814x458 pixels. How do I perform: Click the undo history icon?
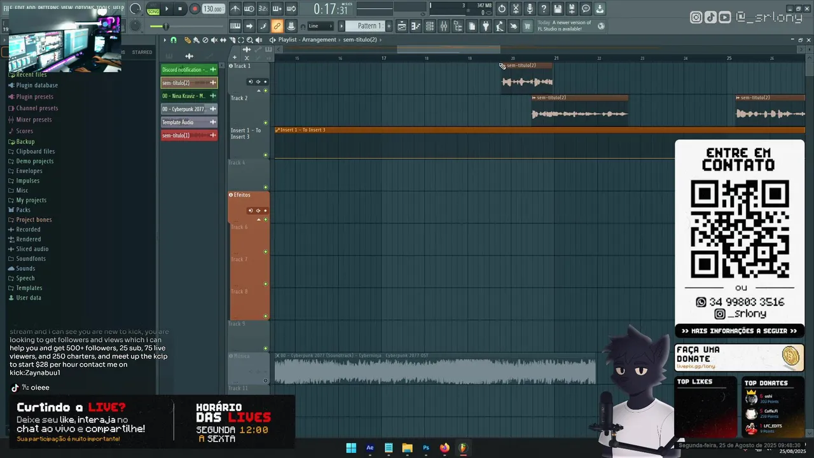tap(502, 9)
